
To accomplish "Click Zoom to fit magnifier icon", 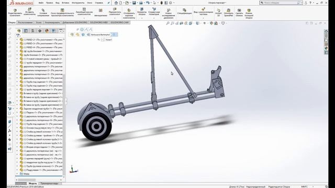I will coord(168,23).
